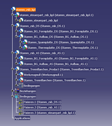Viewport: 112px width, 126px height.
Task: Select the highlighted stamm_zsb_kpl root label
Action: click(26, 9)
